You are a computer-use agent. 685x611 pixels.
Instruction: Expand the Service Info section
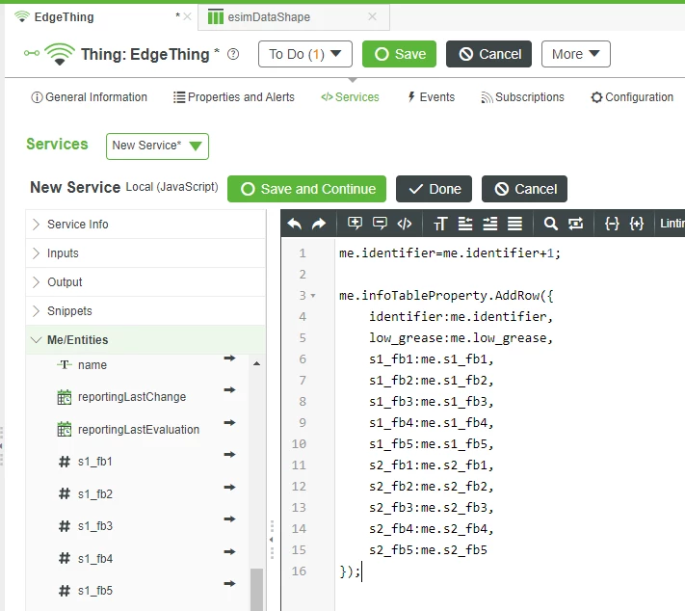[145, 225]
